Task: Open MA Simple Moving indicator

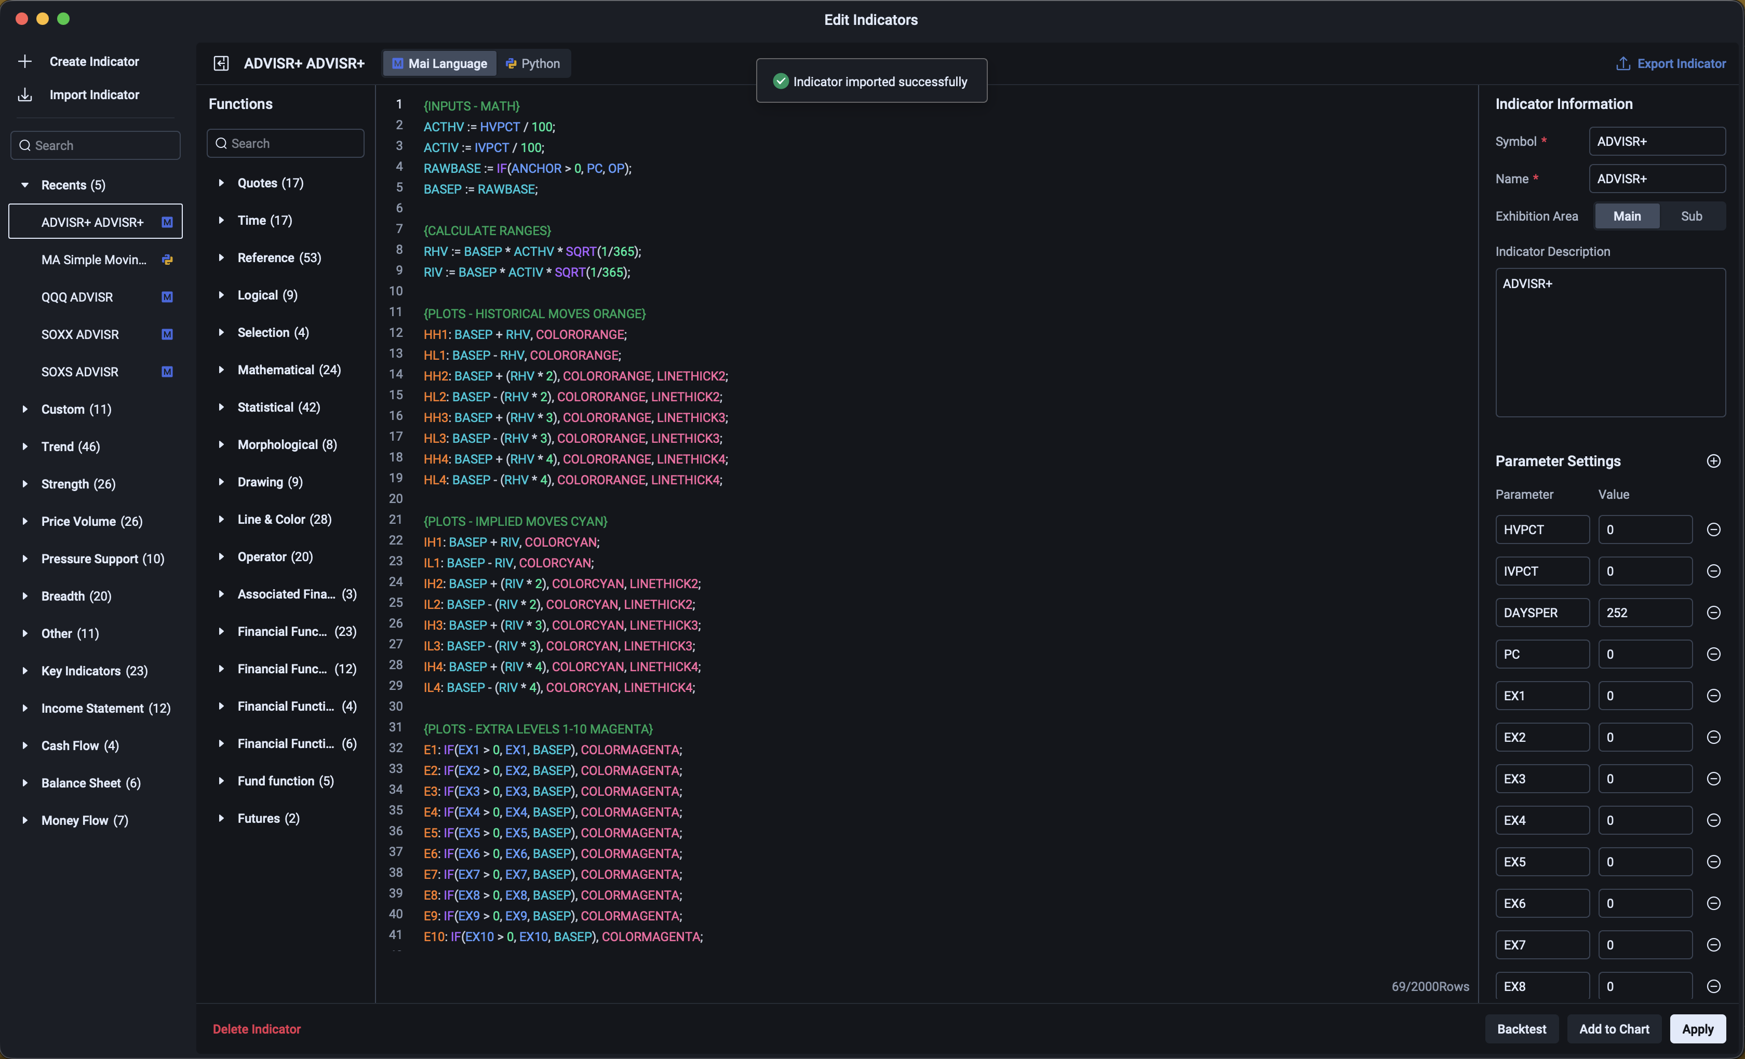Action: click(x=96, y=260)
